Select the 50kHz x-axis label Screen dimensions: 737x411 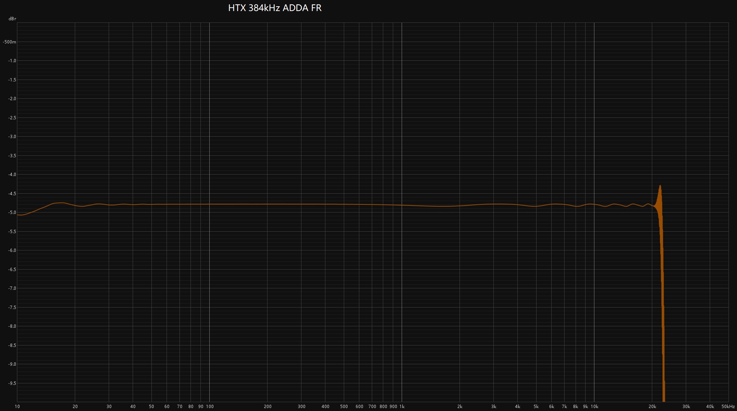(728, 407)
